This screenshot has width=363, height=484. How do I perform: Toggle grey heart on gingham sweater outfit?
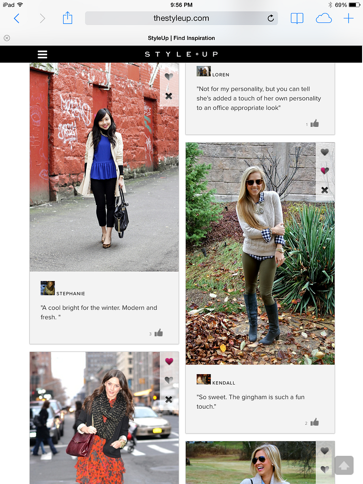(324, 152)
